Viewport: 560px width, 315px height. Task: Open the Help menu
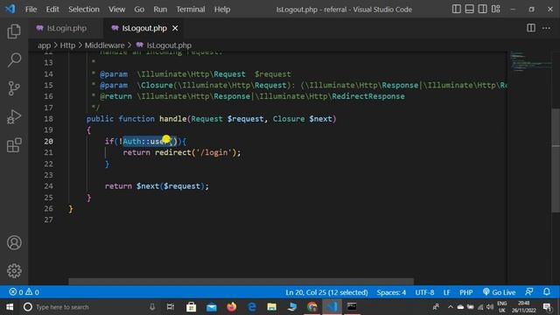222,10
